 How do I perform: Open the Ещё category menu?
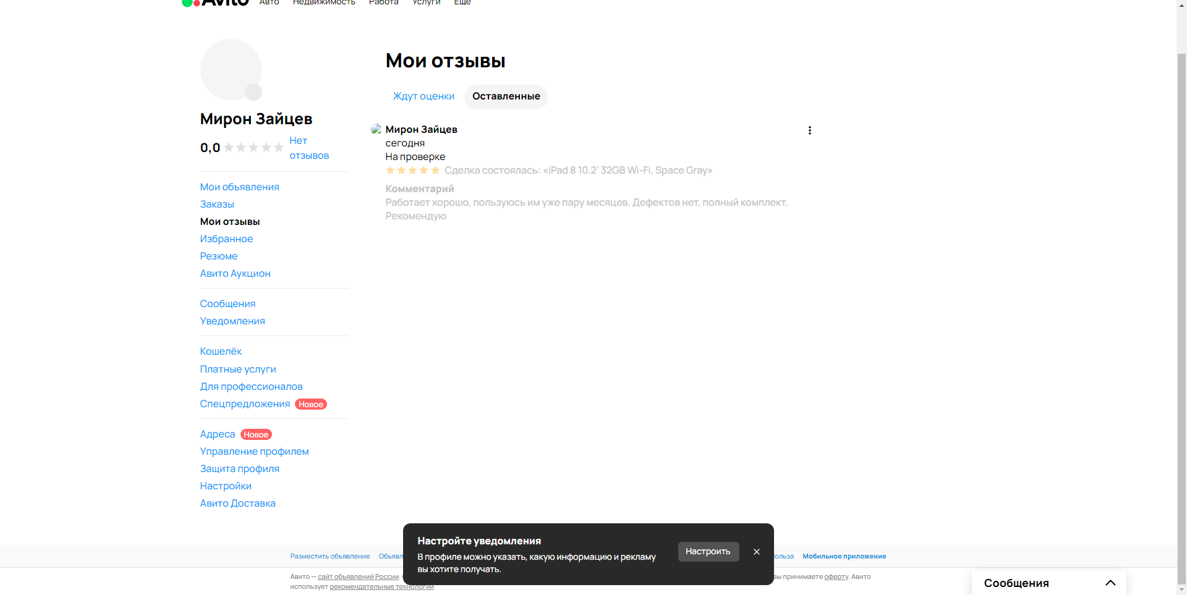(462, 2)
